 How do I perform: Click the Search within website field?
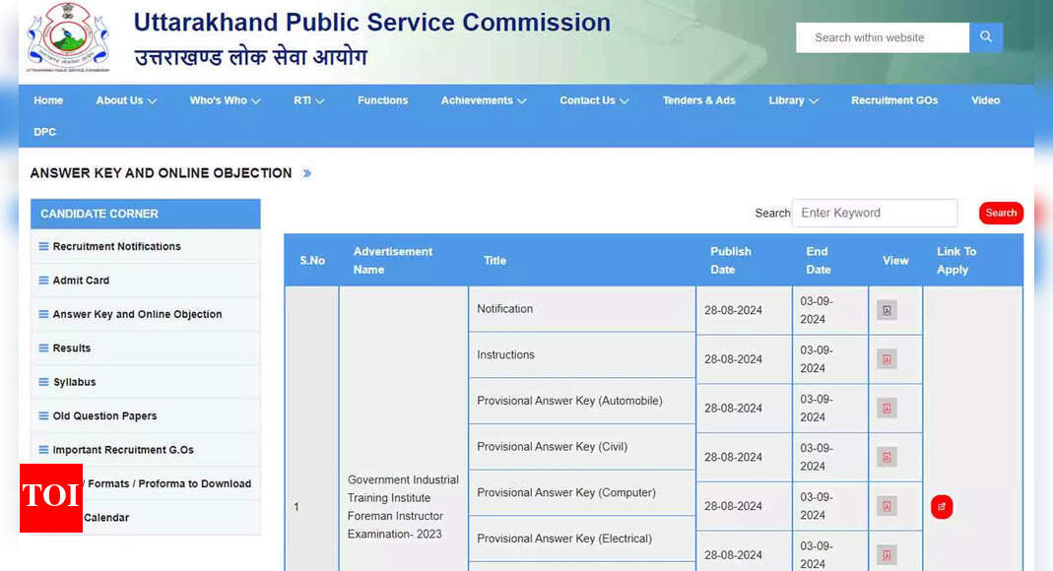tap(883, 37)
